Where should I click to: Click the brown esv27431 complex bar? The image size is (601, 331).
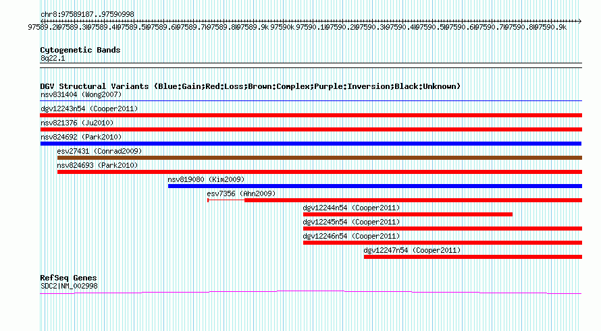[319, 158]
